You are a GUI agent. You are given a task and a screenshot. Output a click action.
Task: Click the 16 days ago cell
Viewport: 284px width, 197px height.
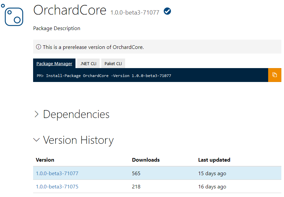pos(212,187)
